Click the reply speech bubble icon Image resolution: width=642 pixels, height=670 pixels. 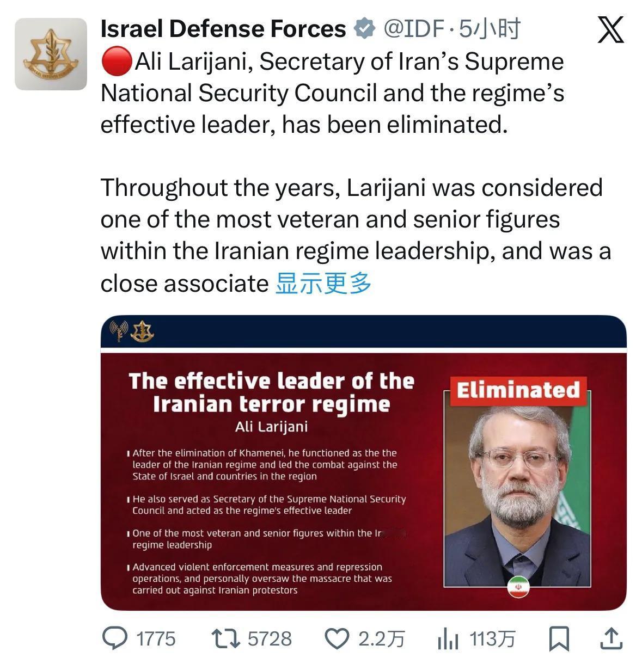115,638
